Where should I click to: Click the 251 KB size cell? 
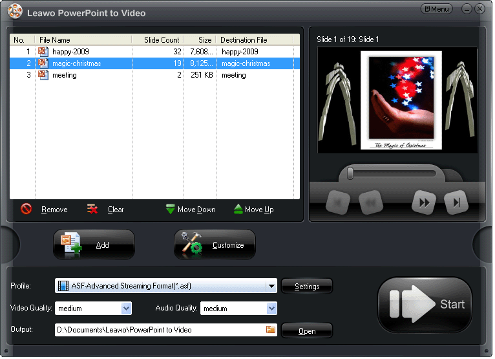[x=202, y=75]
